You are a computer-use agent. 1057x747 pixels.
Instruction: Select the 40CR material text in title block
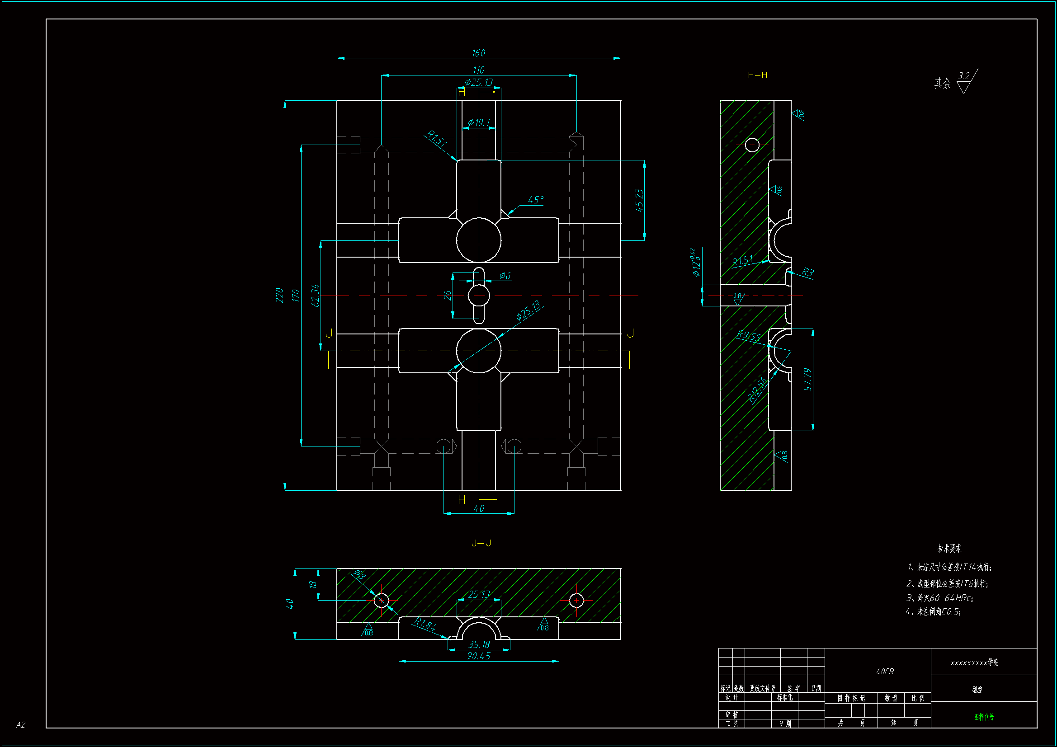[x=884, y=672]
